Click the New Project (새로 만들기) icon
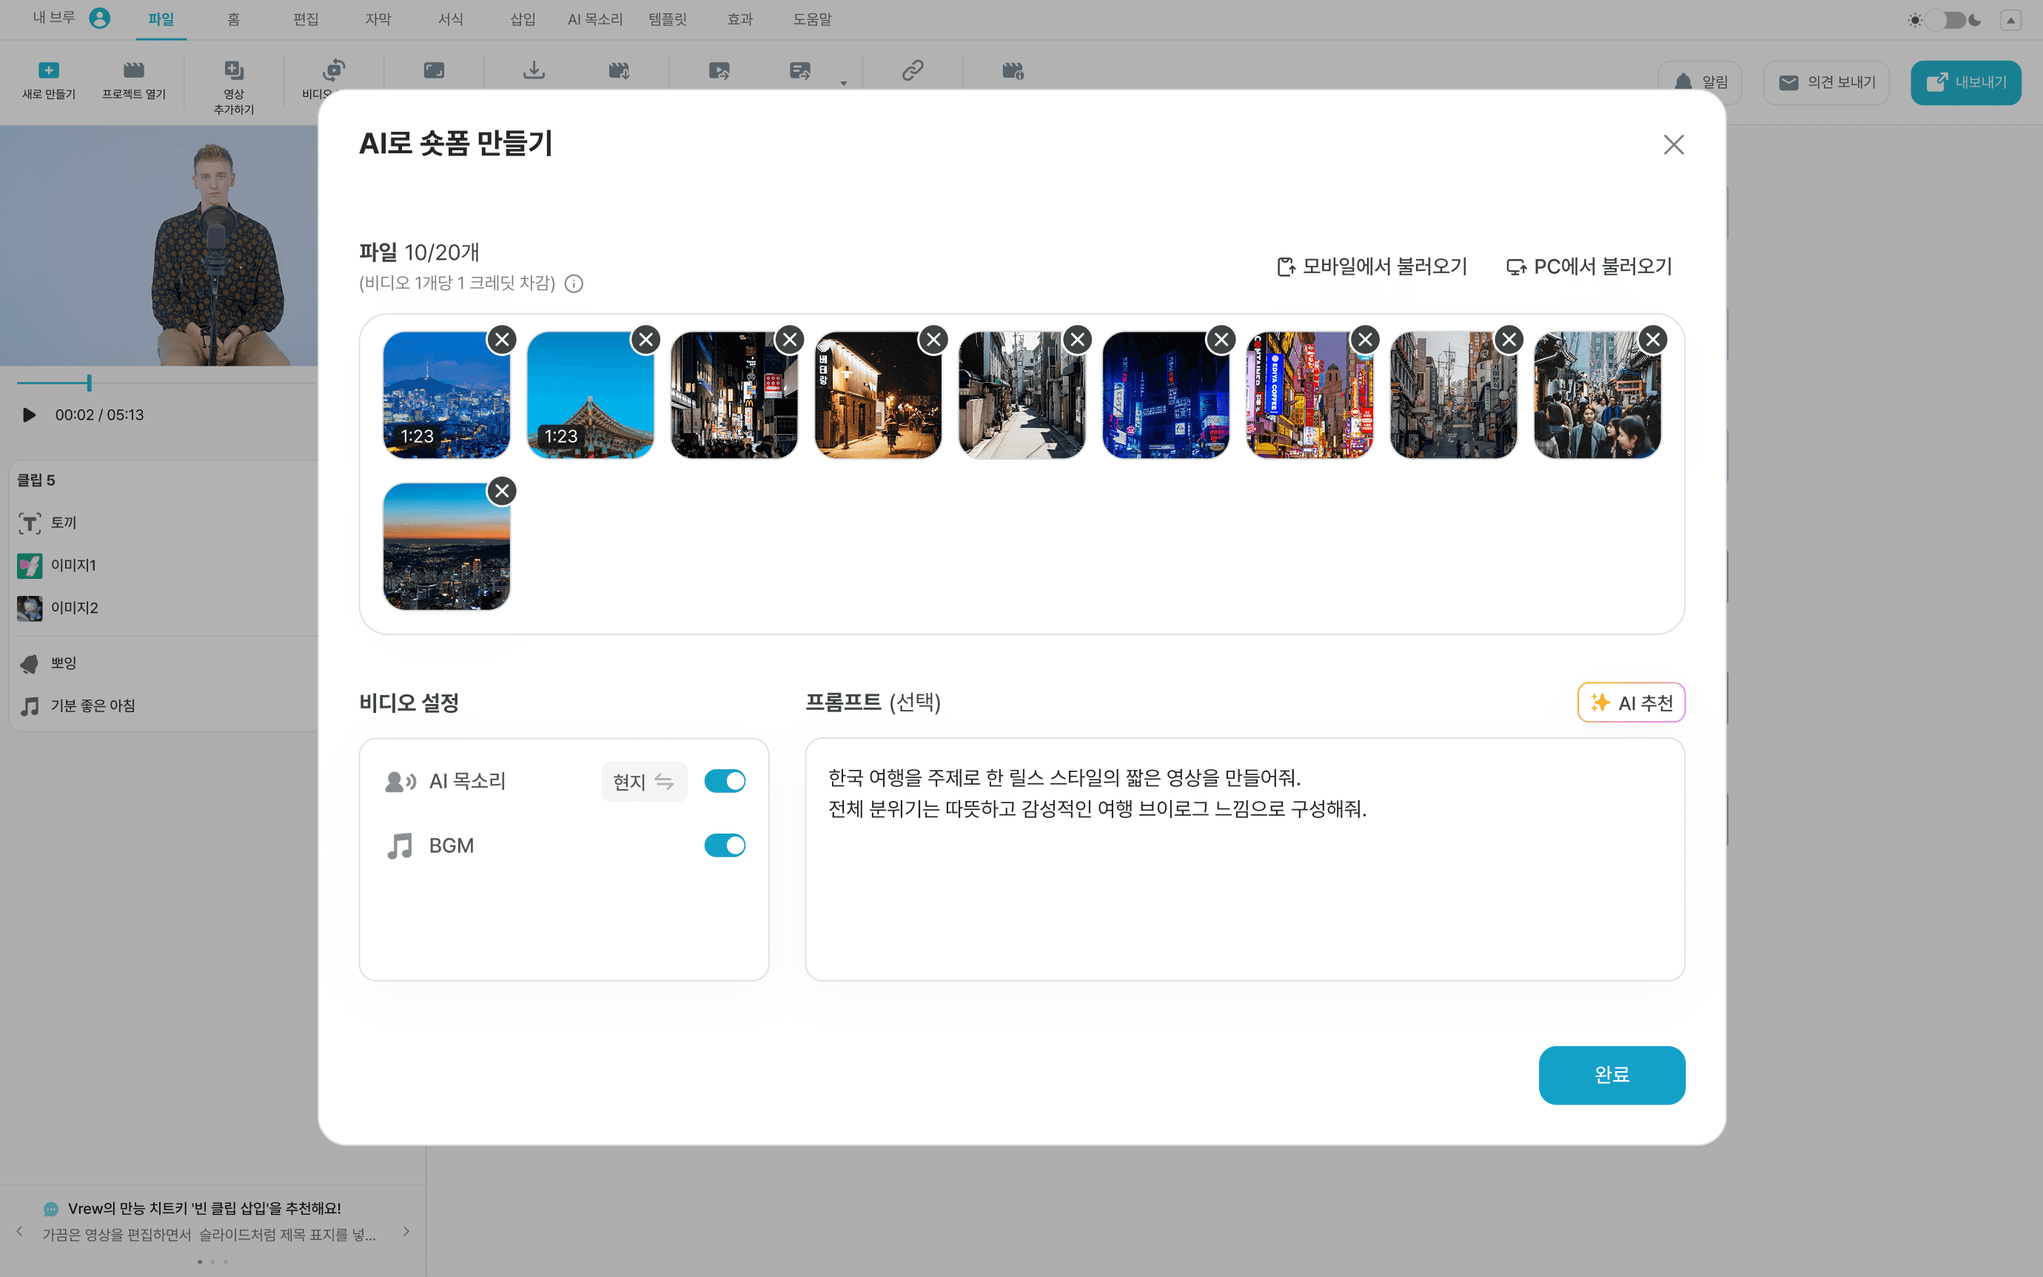The image size is (2043, 1277). (48, 70)
